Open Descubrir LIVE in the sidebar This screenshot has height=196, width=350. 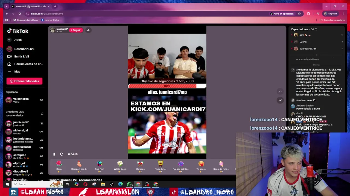point(21,49)
